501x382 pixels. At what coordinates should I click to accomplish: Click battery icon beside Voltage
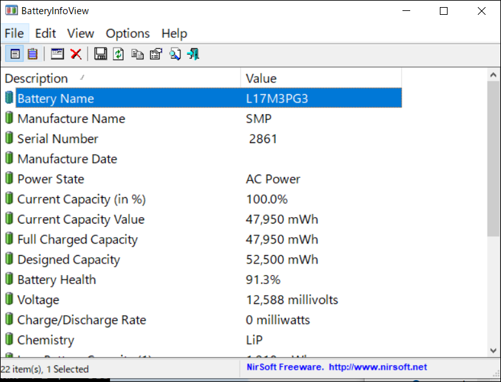point(9,299)
